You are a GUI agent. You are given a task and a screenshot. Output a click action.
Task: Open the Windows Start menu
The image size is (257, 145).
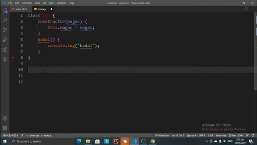5,141
